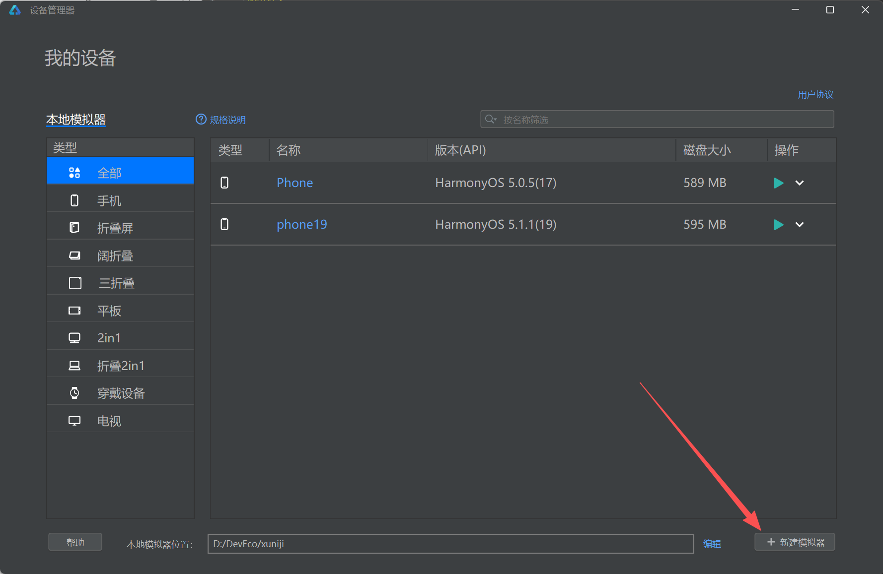Click the emulator location path field

click(x=450, y=544)
